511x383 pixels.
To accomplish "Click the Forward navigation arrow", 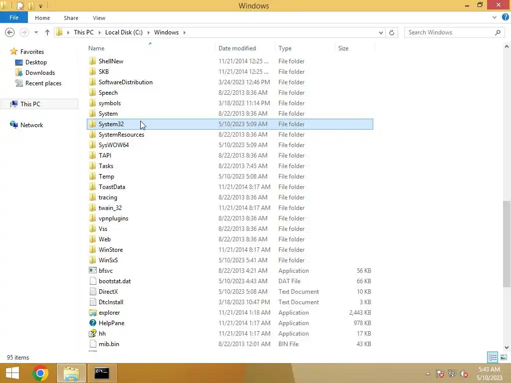I will click(x=24, y=32).
